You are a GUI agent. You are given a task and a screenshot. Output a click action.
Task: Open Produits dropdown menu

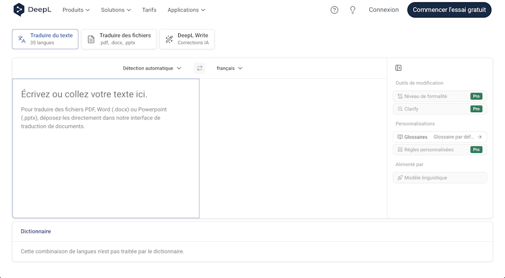(x=76, y=10)
